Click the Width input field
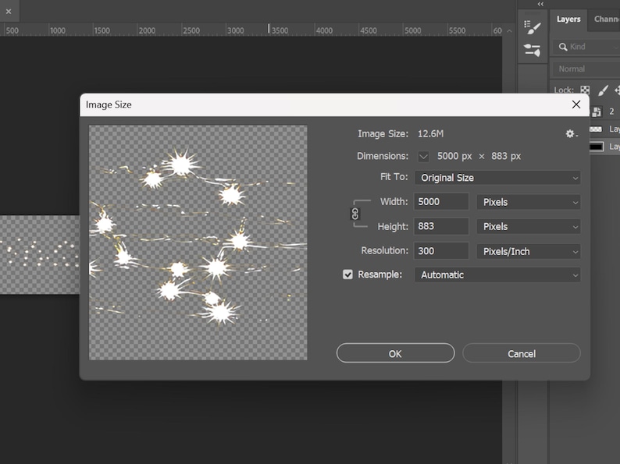 coord(441,202)
